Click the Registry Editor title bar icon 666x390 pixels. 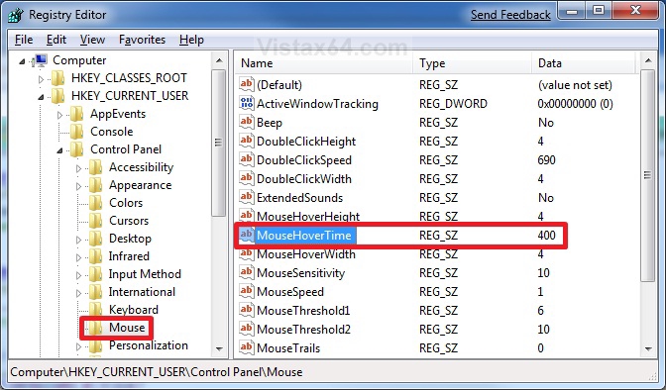coord(16,15)
